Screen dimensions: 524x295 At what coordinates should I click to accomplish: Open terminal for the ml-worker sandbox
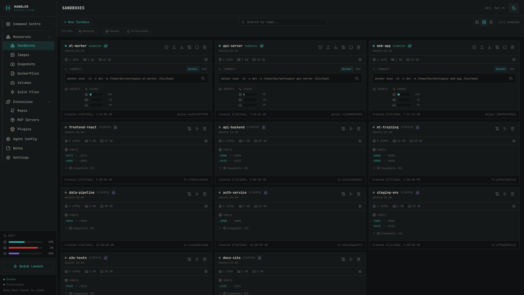pyautogui.click(x=166, y=47)
